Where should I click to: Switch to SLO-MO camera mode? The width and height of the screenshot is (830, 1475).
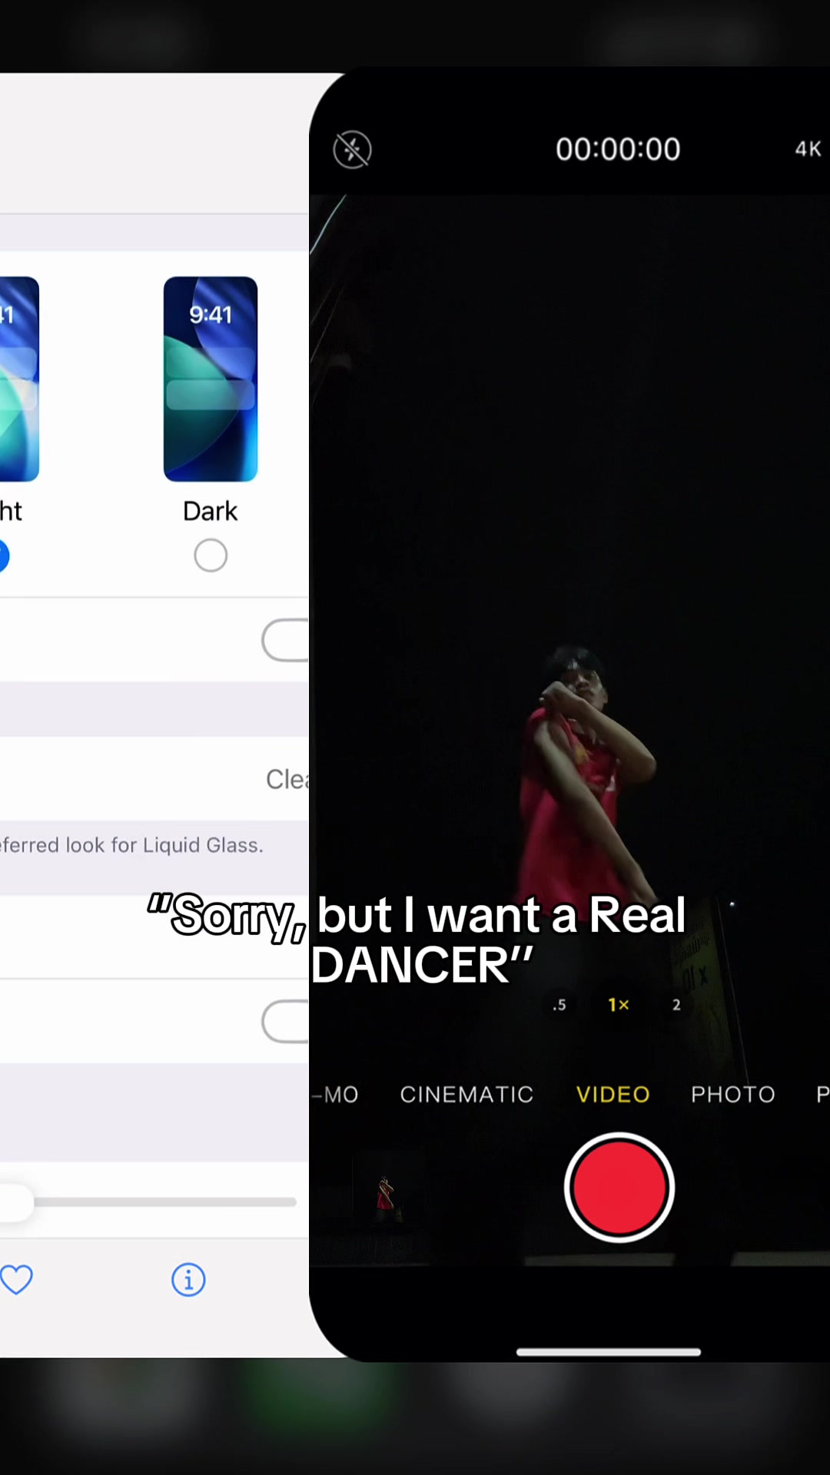pos(335,1094)
